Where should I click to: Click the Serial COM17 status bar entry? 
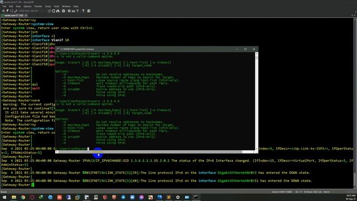pos(282,192)
